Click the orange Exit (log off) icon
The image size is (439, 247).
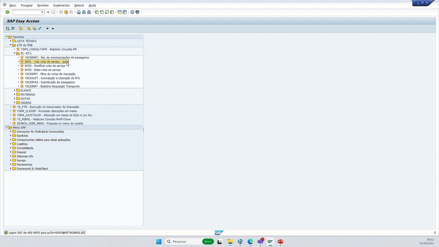pyautogui.click(x=66, y=12)
